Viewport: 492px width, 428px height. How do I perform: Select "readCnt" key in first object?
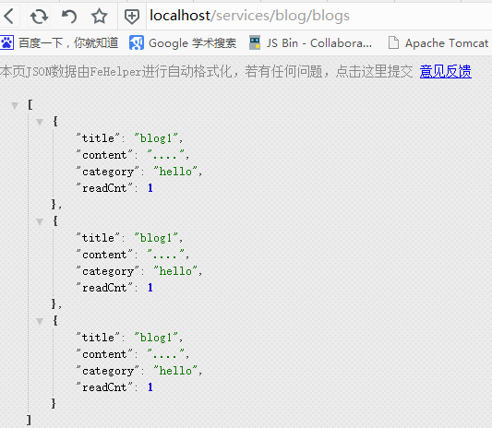[x=105, y=188]
